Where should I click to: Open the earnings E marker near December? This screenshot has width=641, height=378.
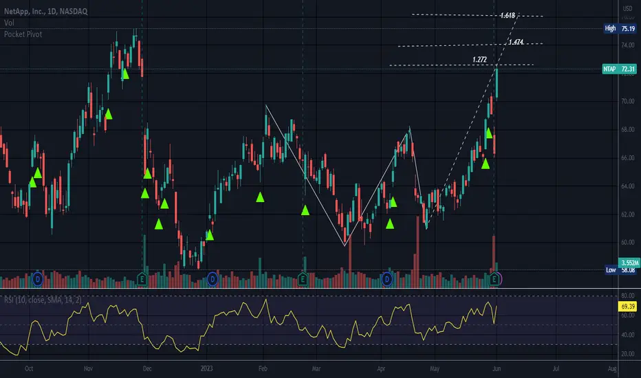click(142, 280)
